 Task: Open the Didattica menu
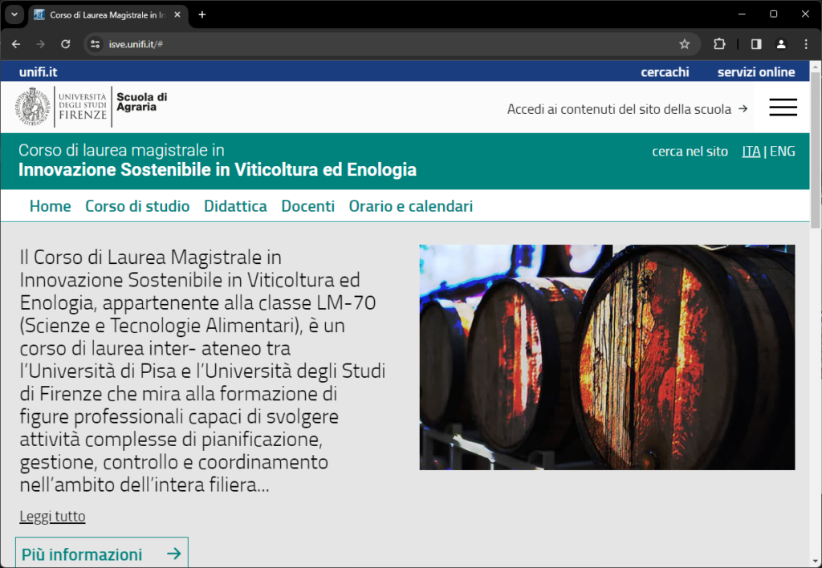[x=235, y=206]
